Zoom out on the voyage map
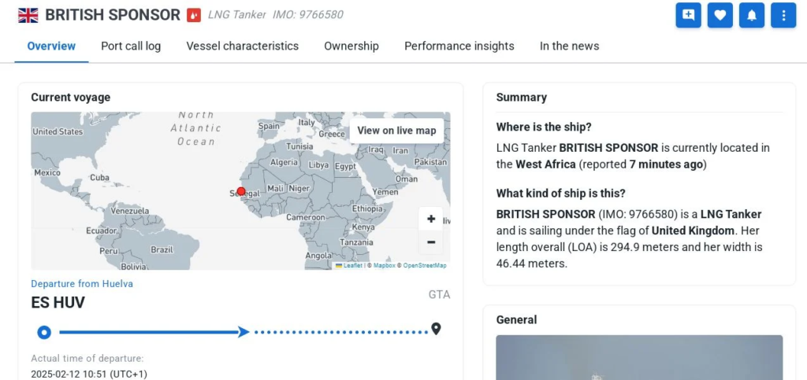This screenshot has height=380, width=807. [431, 242]
